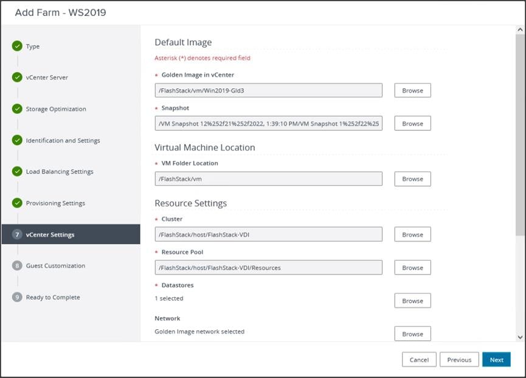The width and height of the screenshot is (526, 378).
Task: Browse for Golden Image in vCenter
Action: [412, 90]
